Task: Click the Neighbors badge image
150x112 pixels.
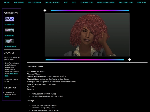Action: click(x=9, y=30)
